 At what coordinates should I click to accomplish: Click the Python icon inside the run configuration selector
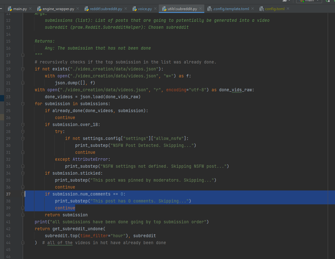(x=302, y=1)
